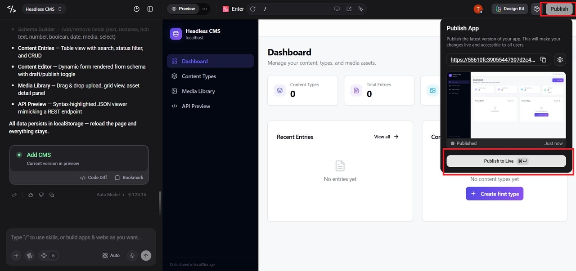
Task: Click the published app preview thumbnail
Action: (506, 105)
